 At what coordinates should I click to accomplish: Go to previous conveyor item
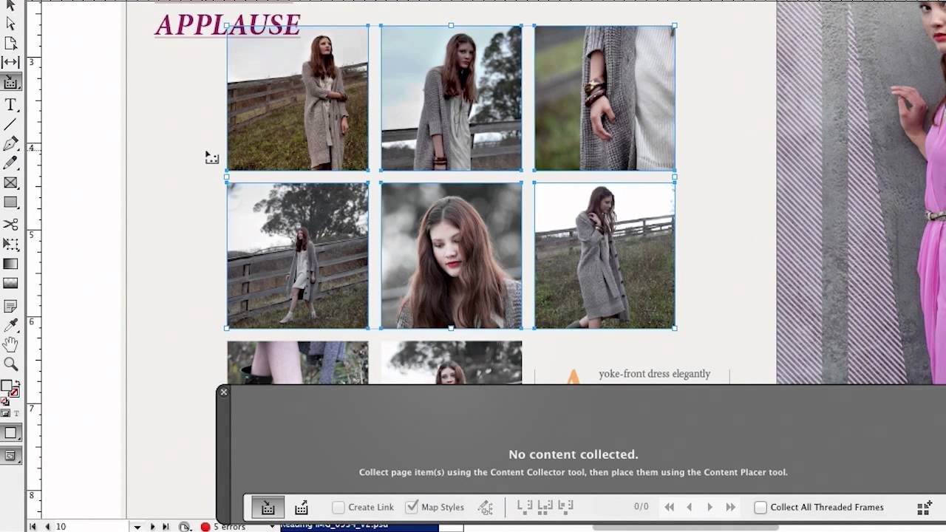(x=689, y=507)
